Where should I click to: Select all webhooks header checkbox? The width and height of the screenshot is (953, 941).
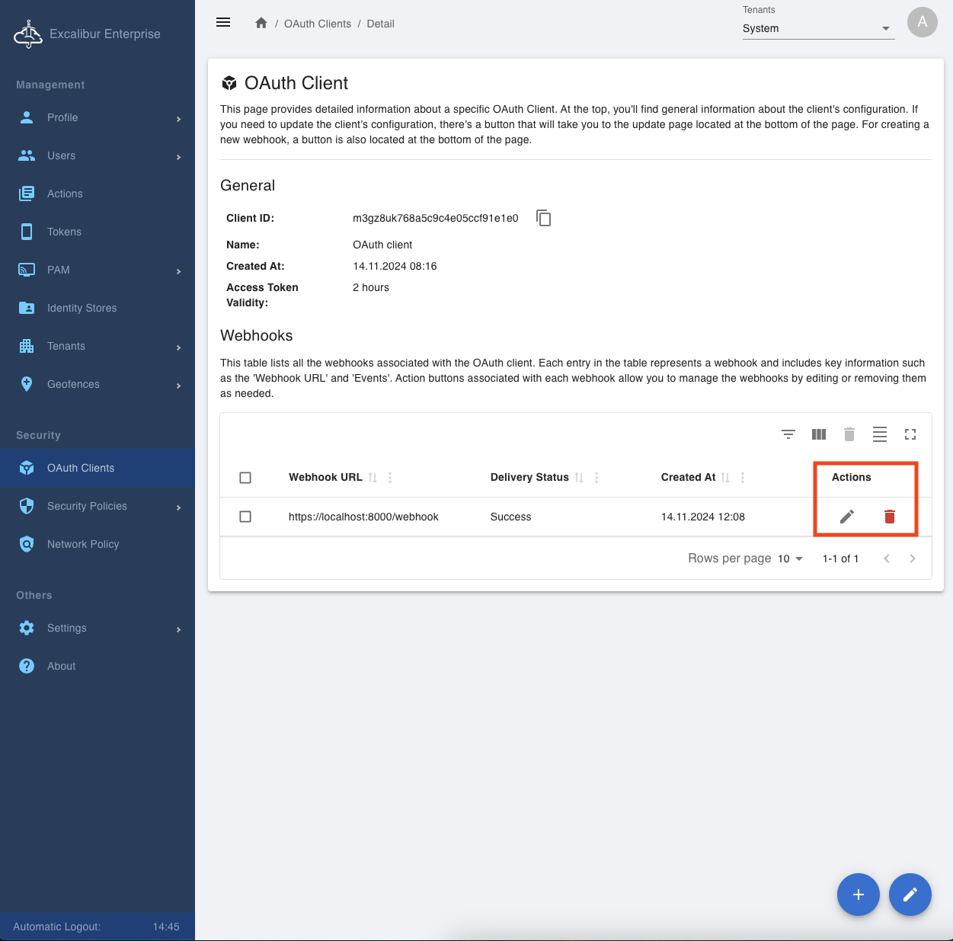coord(245,478)
